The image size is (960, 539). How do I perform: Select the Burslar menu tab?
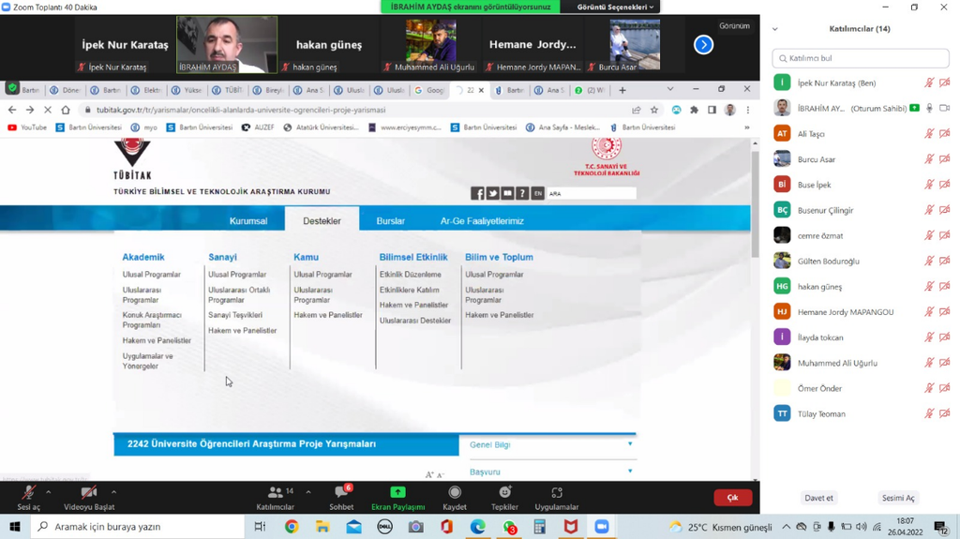[x=390, y=221]
